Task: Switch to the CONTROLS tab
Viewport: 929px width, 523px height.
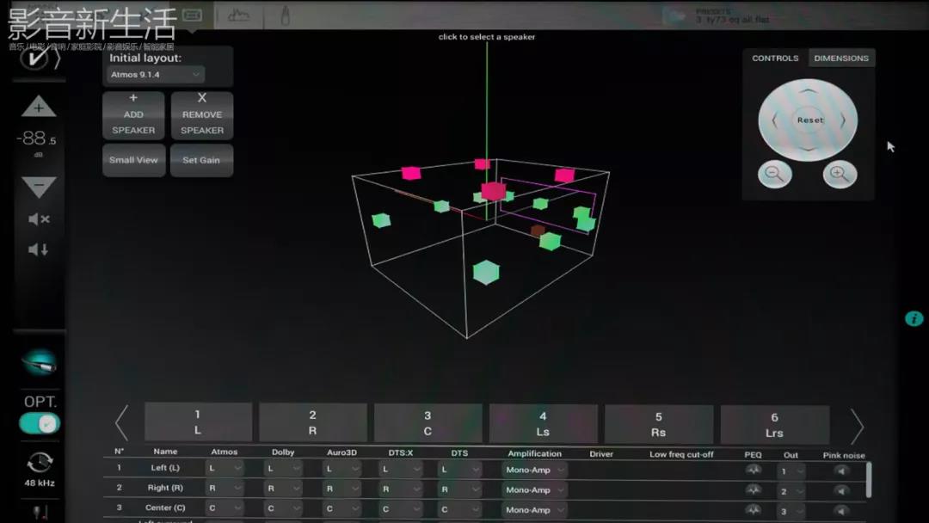Action: point(775,58)
